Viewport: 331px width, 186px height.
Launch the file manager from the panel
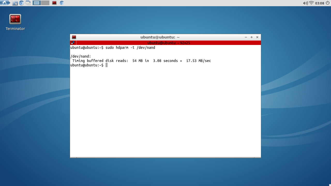point(15,3)
